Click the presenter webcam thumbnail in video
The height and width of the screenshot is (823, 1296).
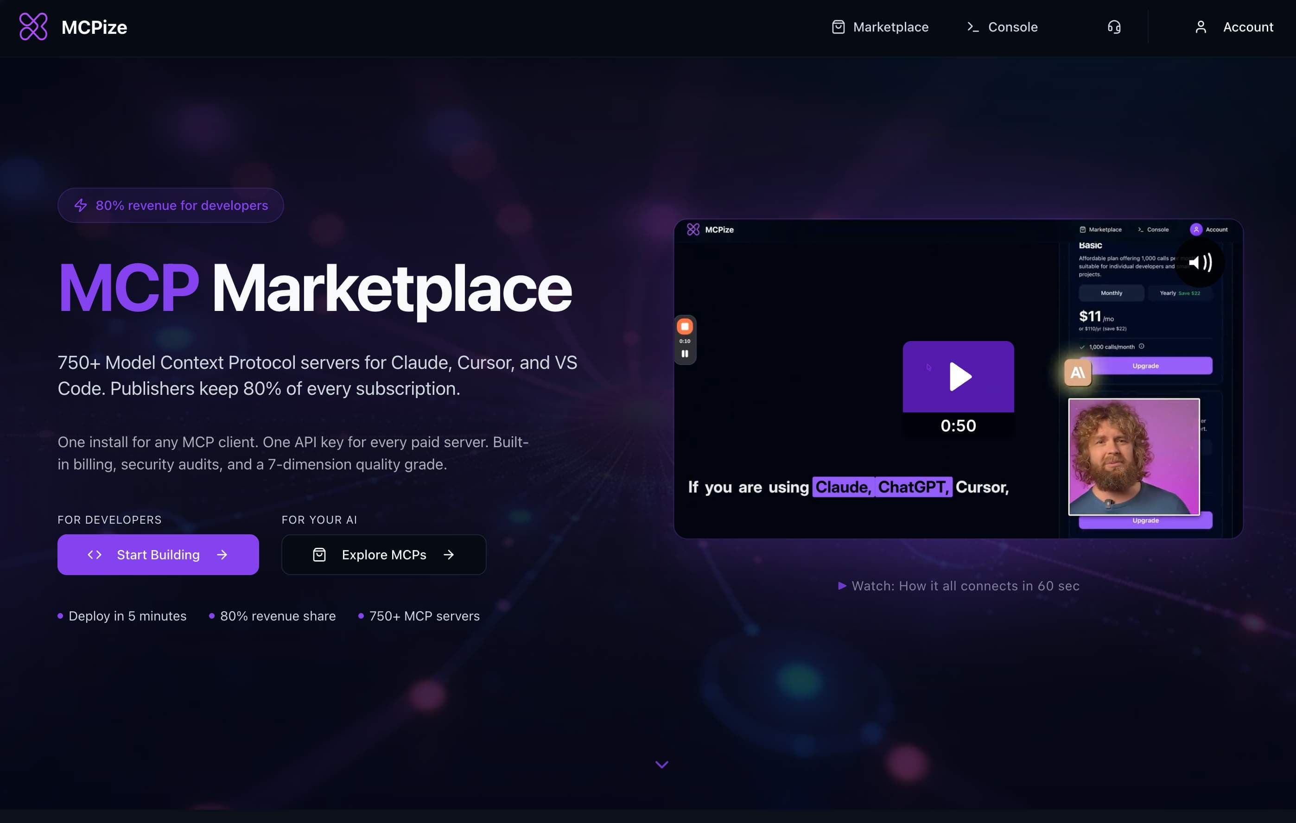click(x=1134, y=457)
